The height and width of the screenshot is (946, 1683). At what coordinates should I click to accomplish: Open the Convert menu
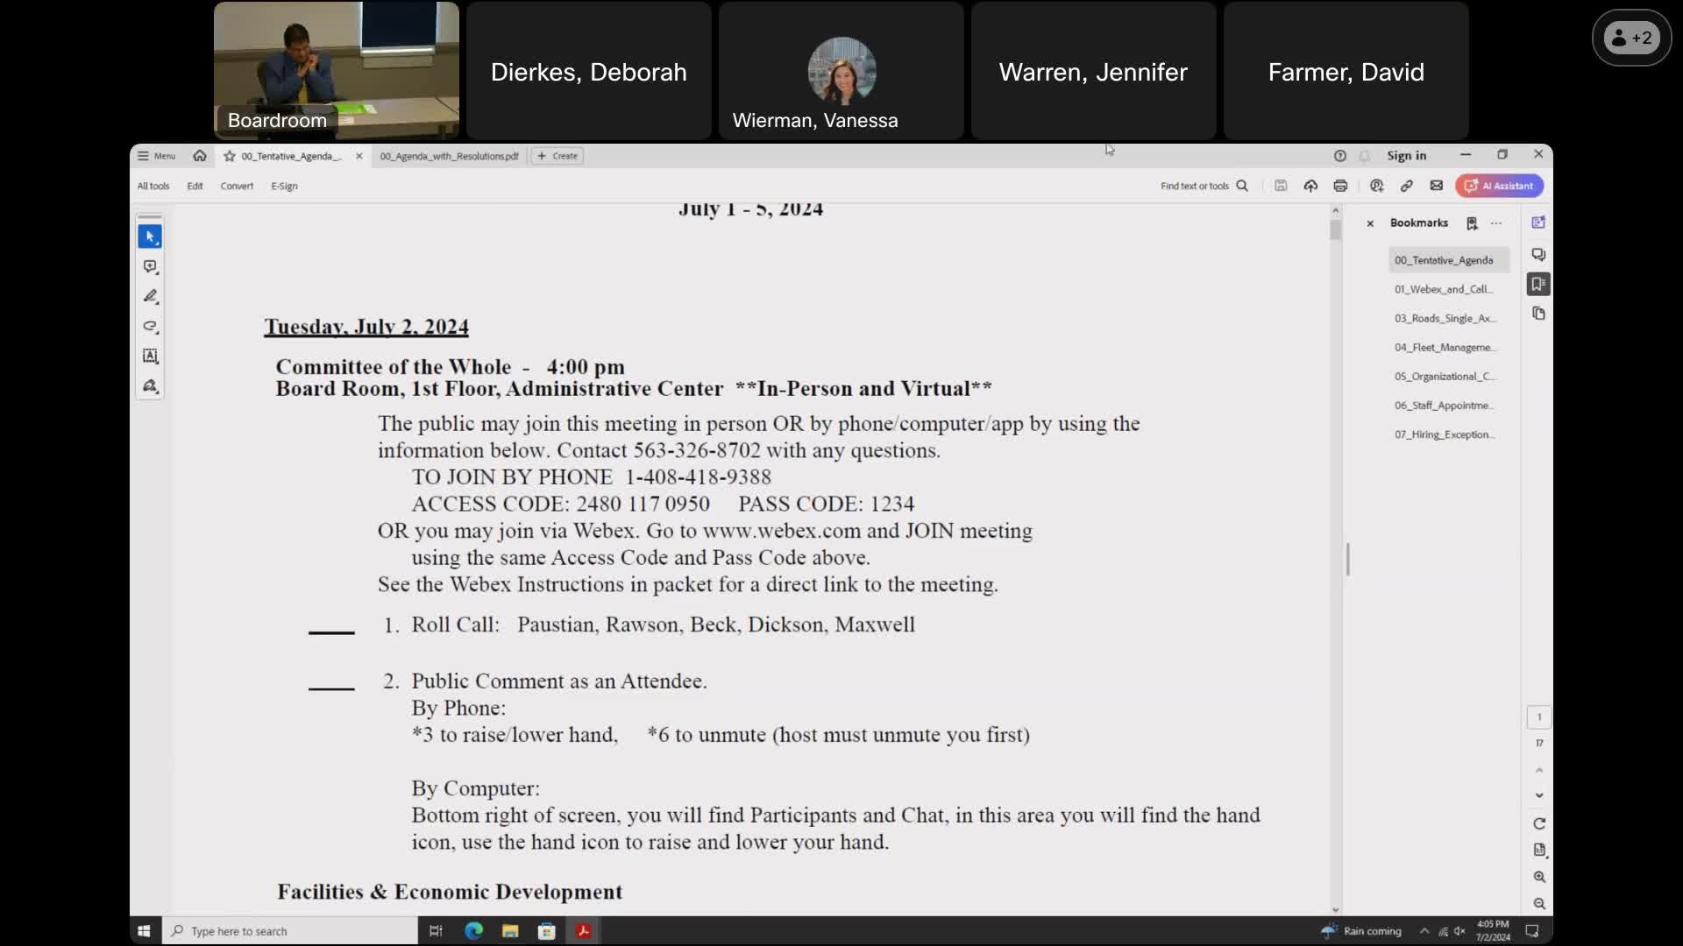(237, 186)
